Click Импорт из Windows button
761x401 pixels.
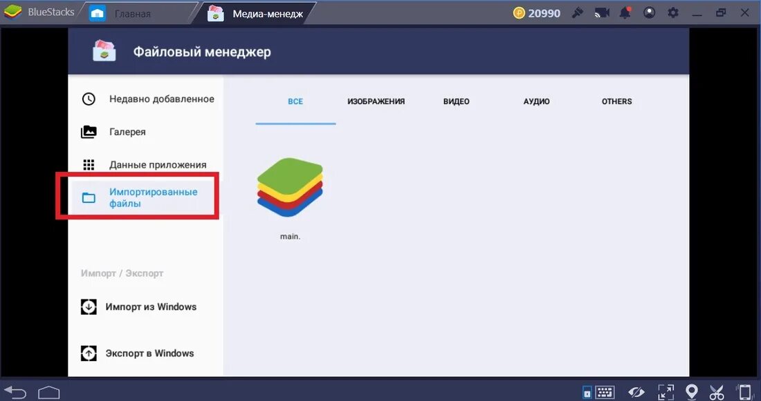coord(139,307)
